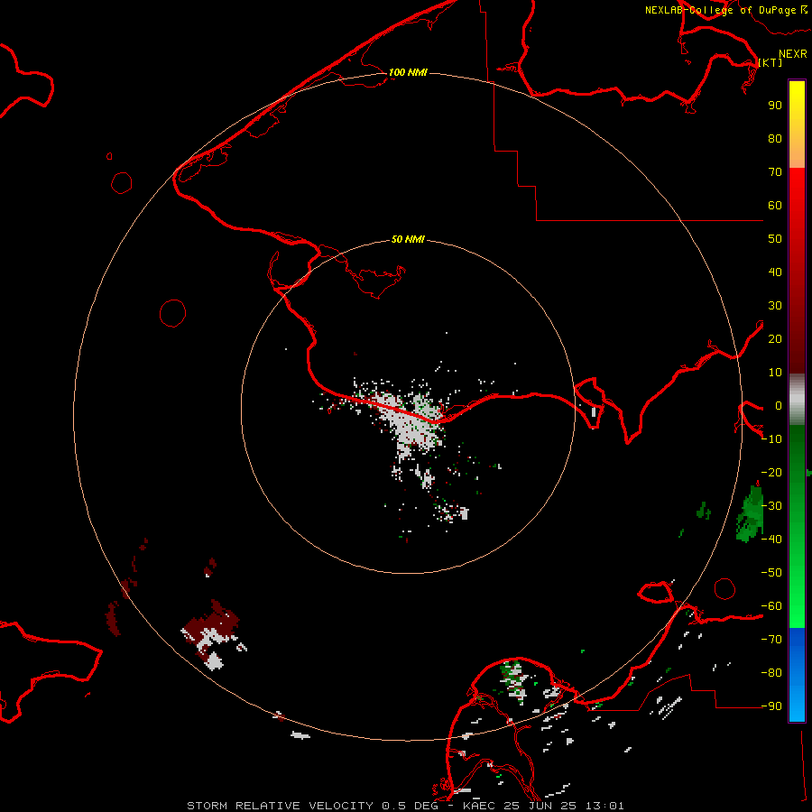Click the positive "70" scale value
The image size is (812, 812).
(775, 172)
